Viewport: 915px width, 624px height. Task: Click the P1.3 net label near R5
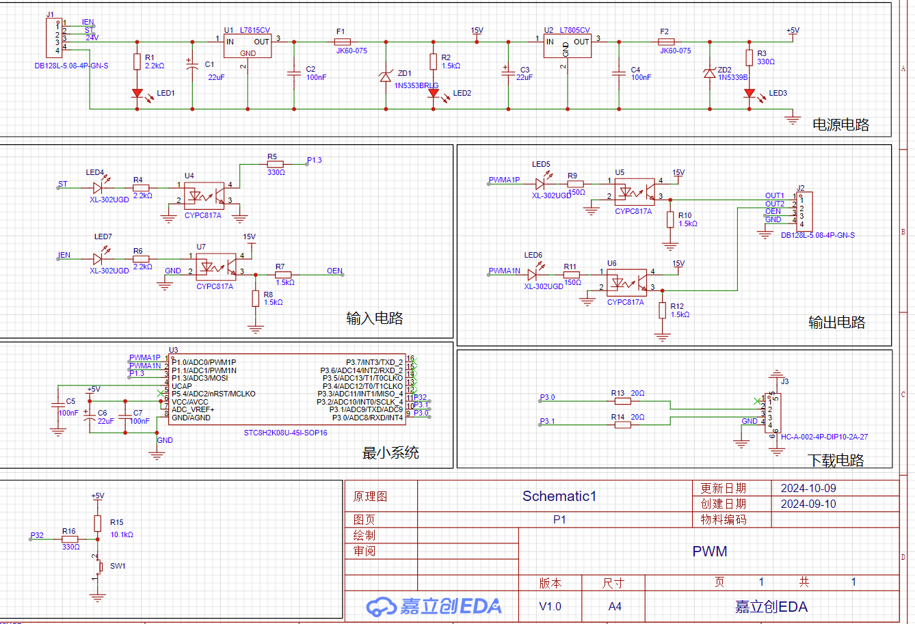coord(315,160)
